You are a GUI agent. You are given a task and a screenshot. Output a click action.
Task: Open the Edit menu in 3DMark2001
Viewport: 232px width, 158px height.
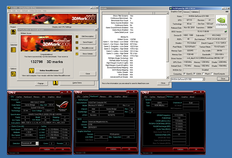14,11
